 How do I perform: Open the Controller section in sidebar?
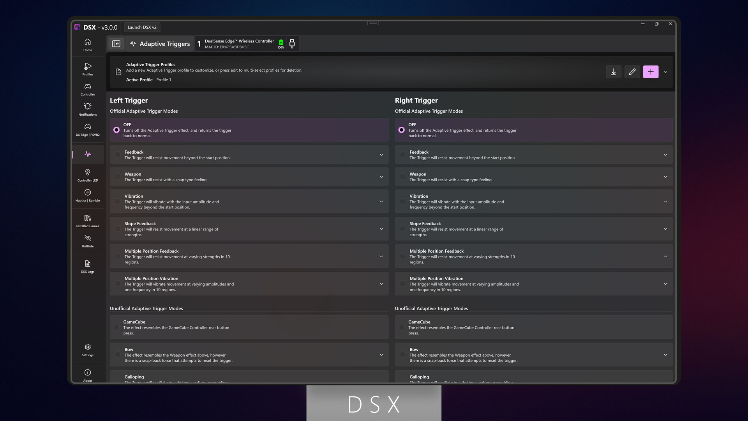tap(87, 90)
